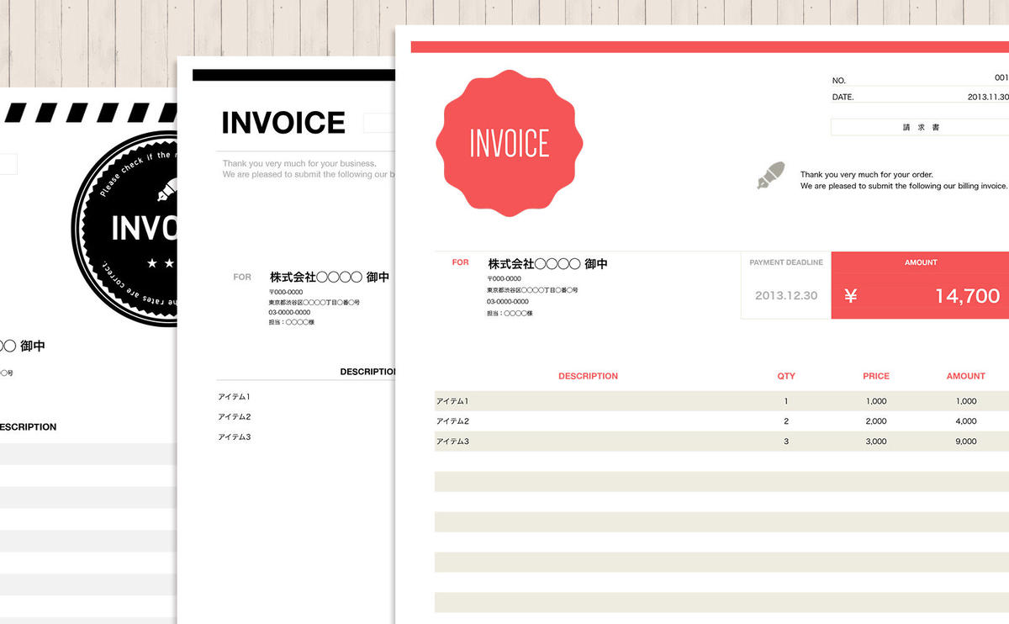Viewport: 1009px width, 624px height.
Task: Click the red INVOICE badge logo
Action: click(509, 143)
